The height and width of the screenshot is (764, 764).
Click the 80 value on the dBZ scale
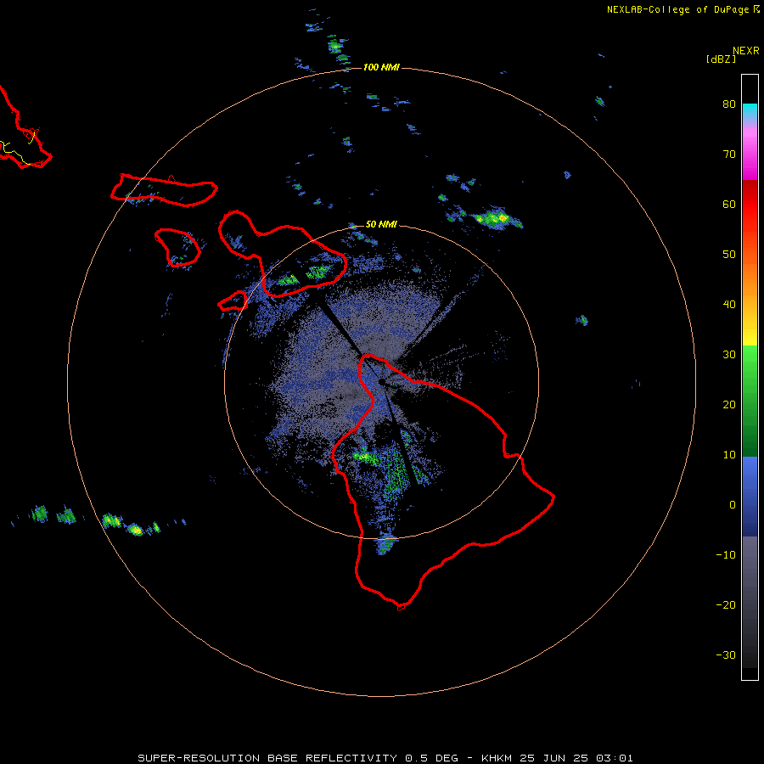(729, 104)
